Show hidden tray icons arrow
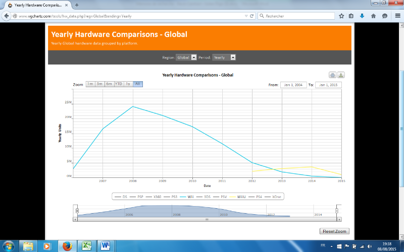 pos(332,246)
